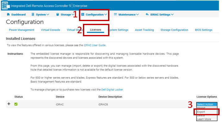Click the Dashboard home icon
This screenshot has width=222, height=123.
point(8,15)
